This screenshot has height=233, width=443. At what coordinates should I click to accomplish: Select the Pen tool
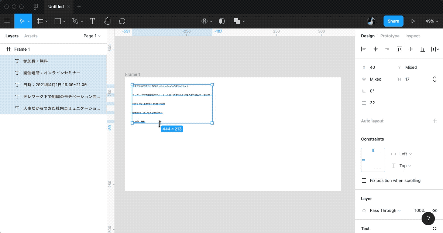(x=75, y=21)
